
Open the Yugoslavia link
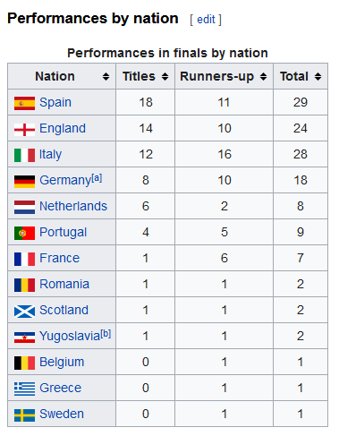(x=70, y=337)
